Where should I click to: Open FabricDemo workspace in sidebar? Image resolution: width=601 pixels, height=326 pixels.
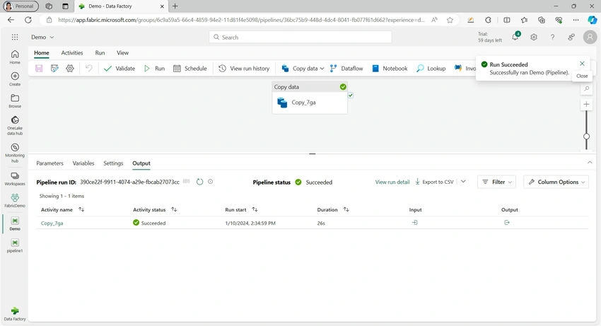(x=15, y=200)
